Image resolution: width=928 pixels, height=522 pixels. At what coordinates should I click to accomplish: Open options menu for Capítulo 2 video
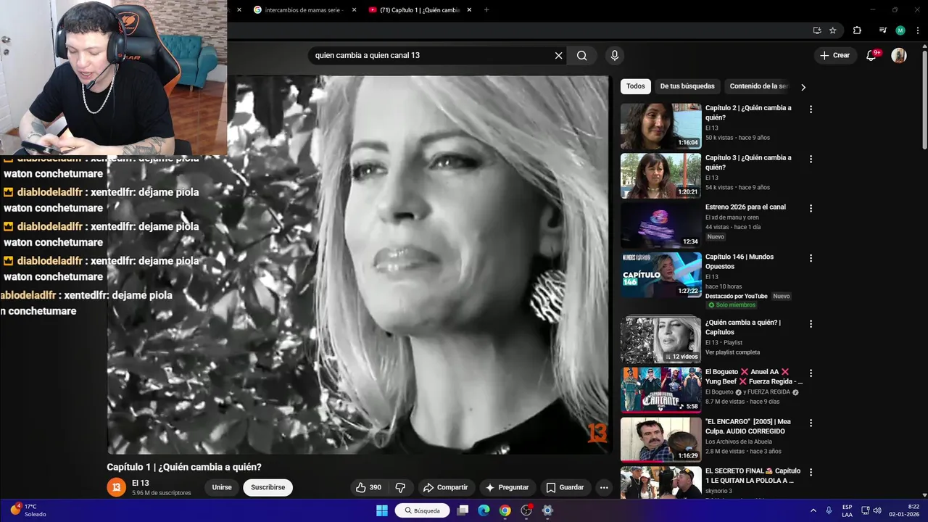[811, 109]
